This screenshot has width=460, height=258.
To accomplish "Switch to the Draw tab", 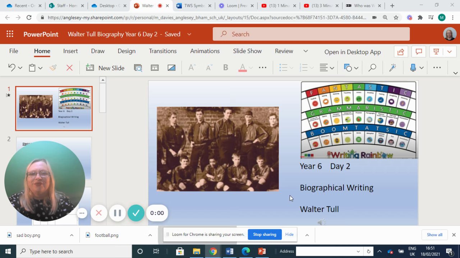I will pos(98,51).
